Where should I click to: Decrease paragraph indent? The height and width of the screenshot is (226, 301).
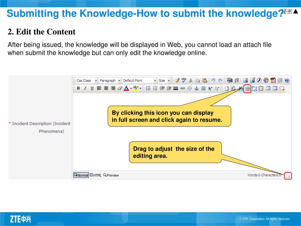tap(169, 88)
